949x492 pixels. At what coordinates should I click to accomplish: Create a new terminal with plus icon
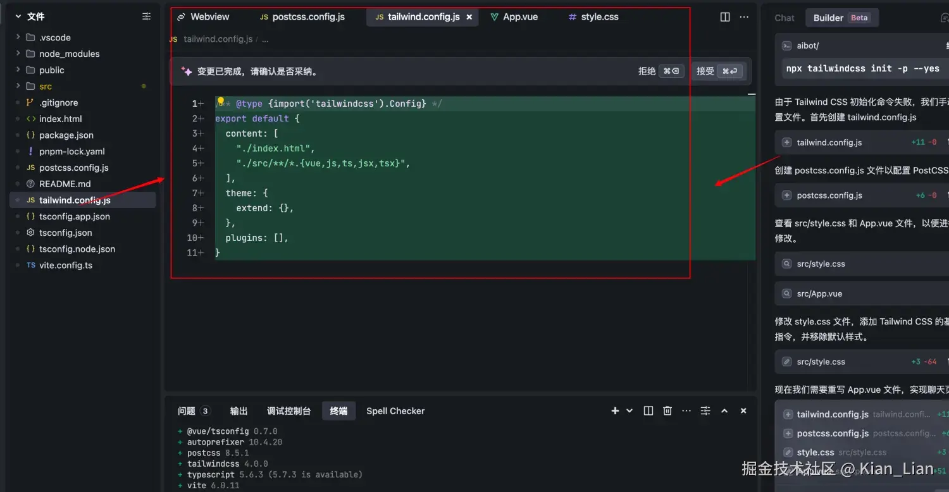point(615,411)
